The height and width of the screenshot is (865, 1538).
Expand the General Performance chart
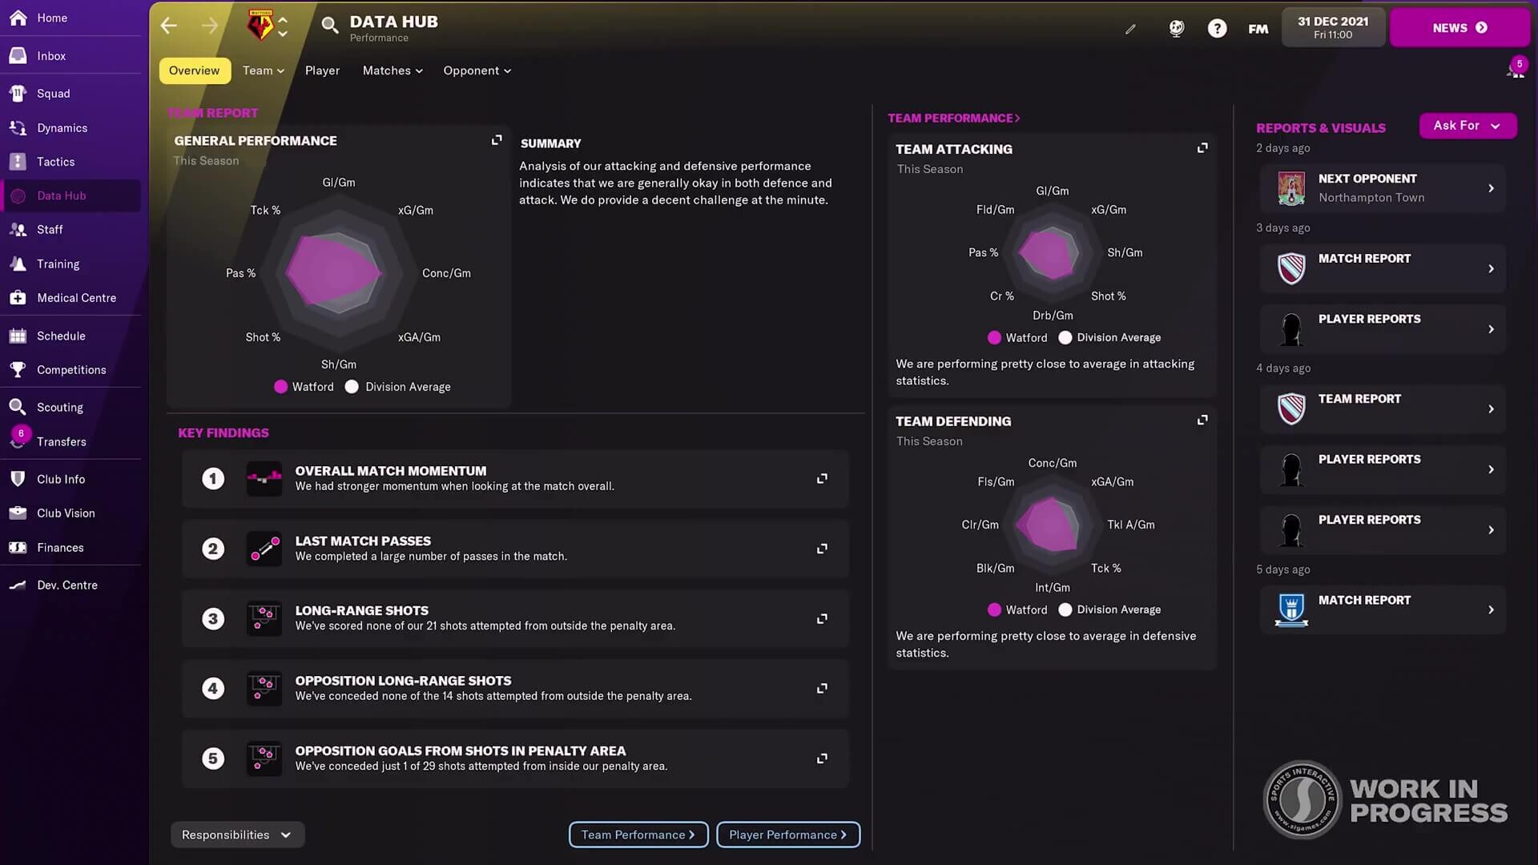coord(497,140)
